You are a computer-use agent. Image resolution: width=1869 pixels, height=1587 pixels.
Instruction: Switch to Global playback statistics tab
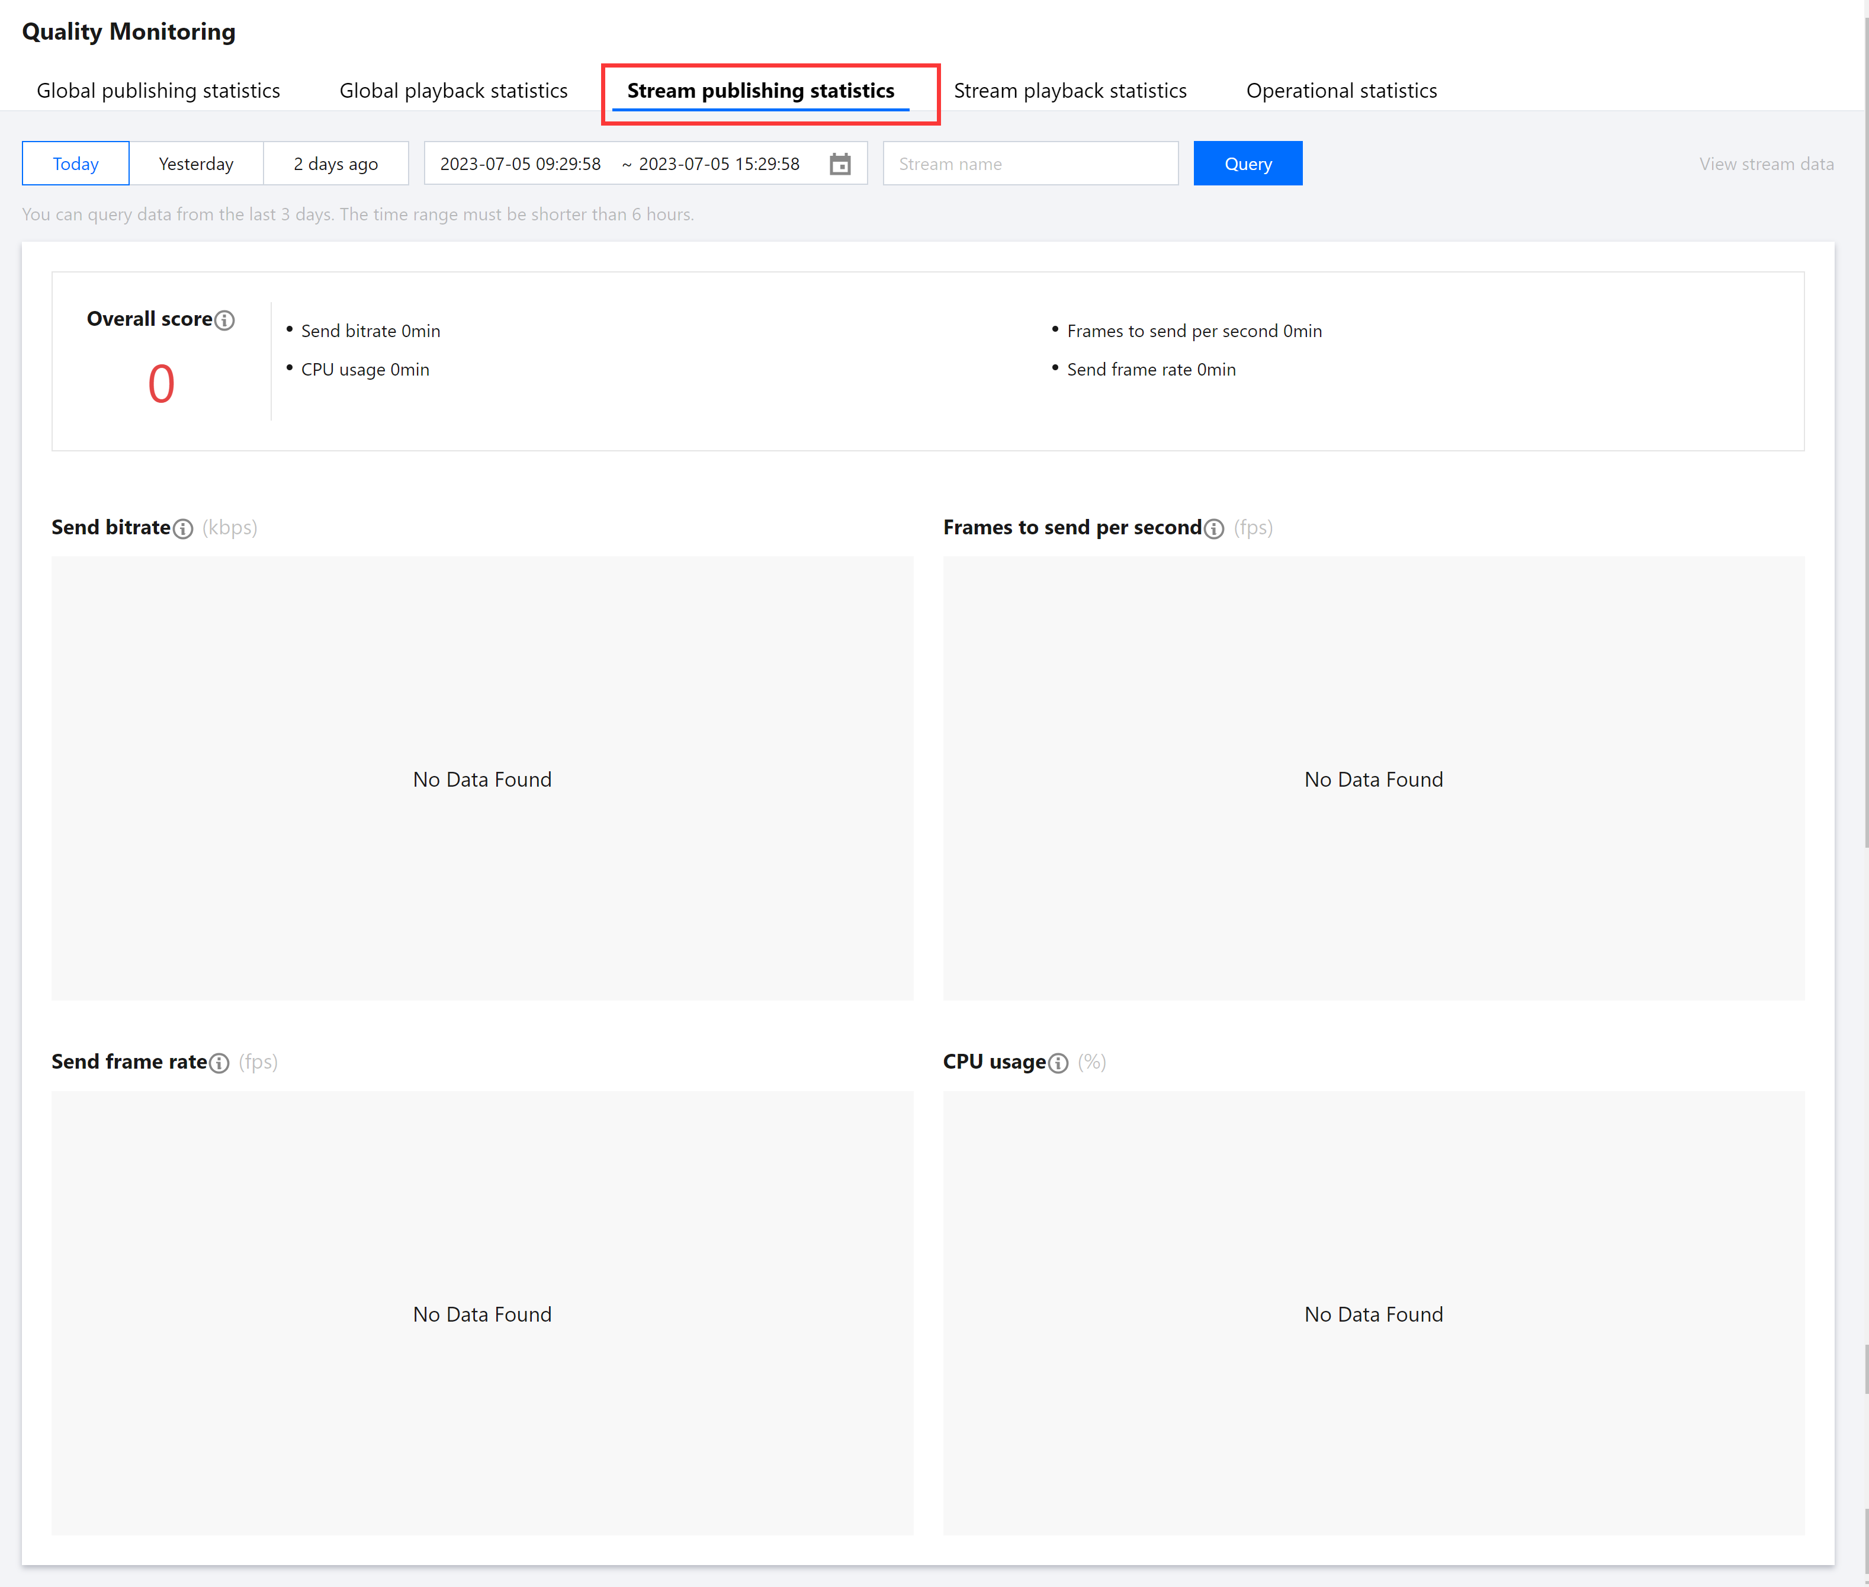tap(453, 91)
